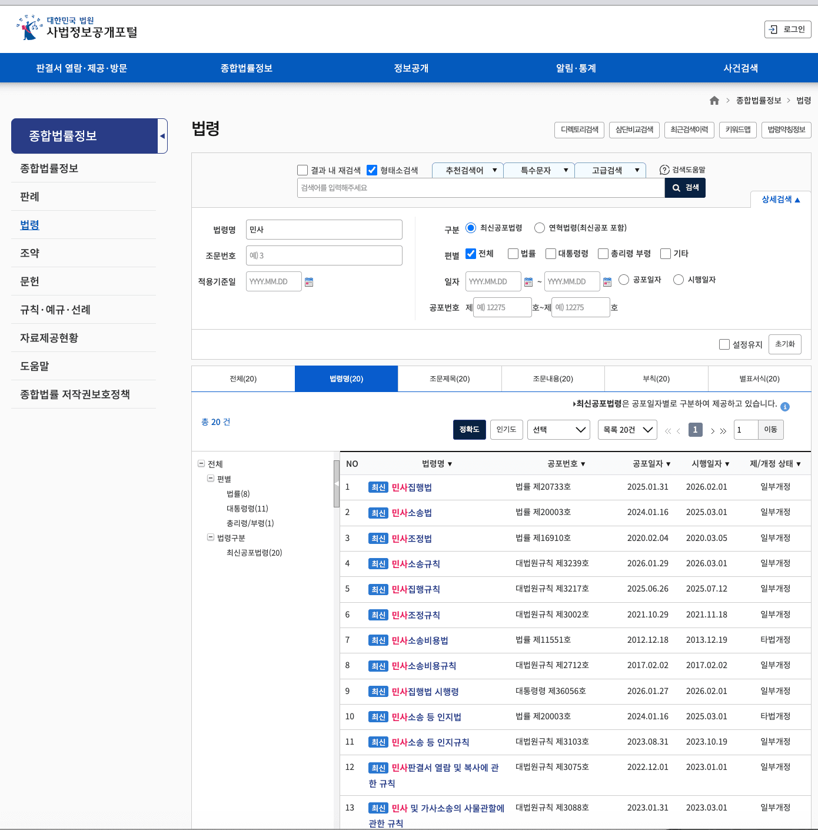This screenshot has width=818, height=830.
Task: Click the court portal logo
Action: (x=77, y=28)
